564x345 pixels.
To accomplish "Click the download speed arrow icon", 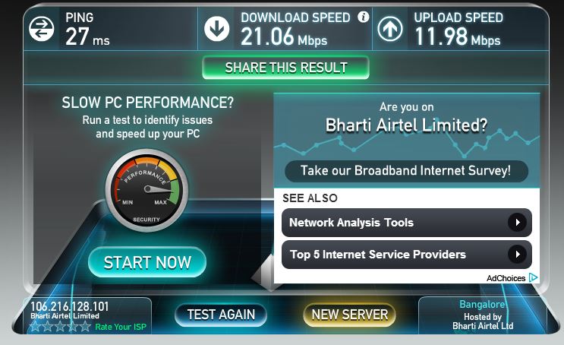I will coord(217,28).
